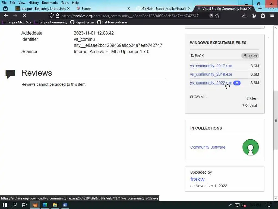Viewport: 278px width, 209px height.
Task: Open the View menu
Action: pos(22,3)
